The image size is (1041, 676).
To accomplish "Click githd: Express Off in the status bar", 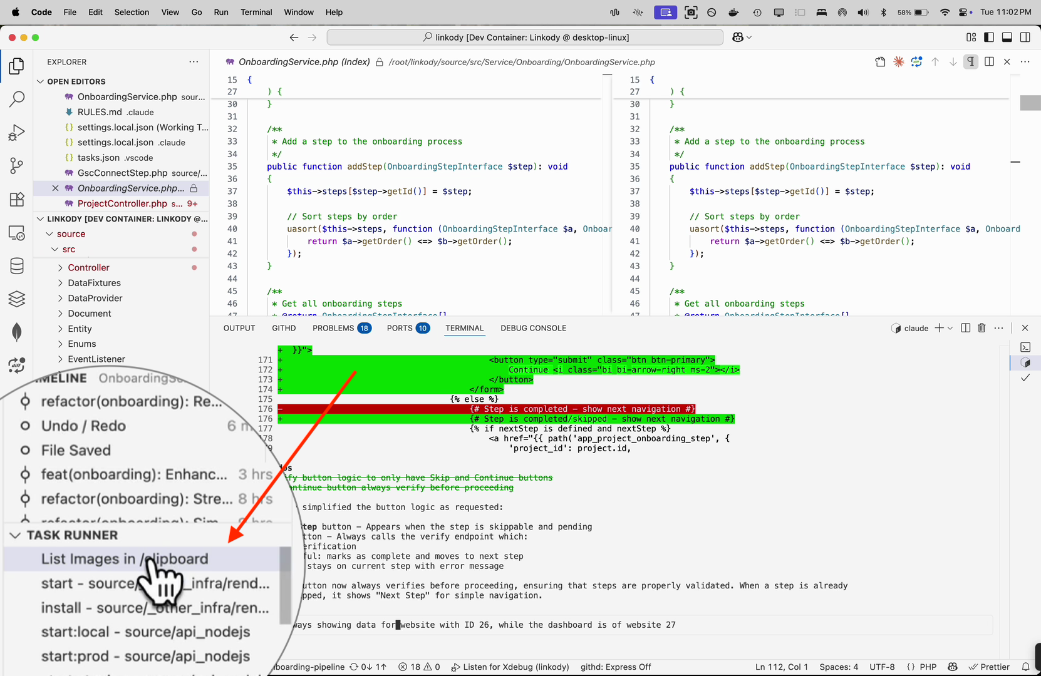I will click(x=616, y=667).
